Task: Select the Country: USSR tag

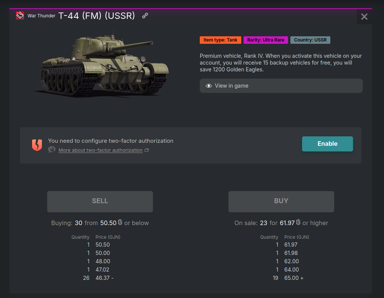Action: [x=310, y=40]
